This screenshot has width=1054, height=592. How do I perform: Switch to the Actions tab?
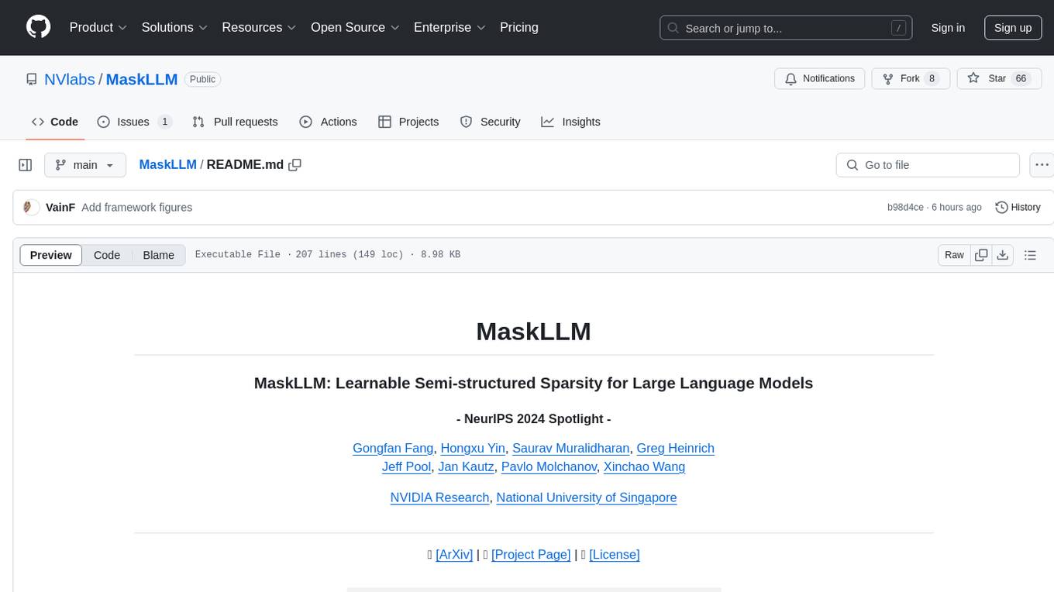coord(328,122)
